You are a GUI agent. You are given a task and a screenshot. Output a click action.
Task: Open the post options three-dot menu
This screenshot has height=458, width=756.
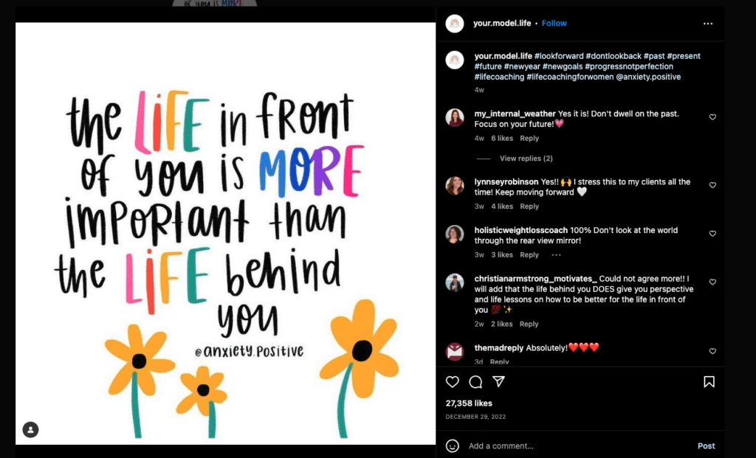[x=708, y=24]
